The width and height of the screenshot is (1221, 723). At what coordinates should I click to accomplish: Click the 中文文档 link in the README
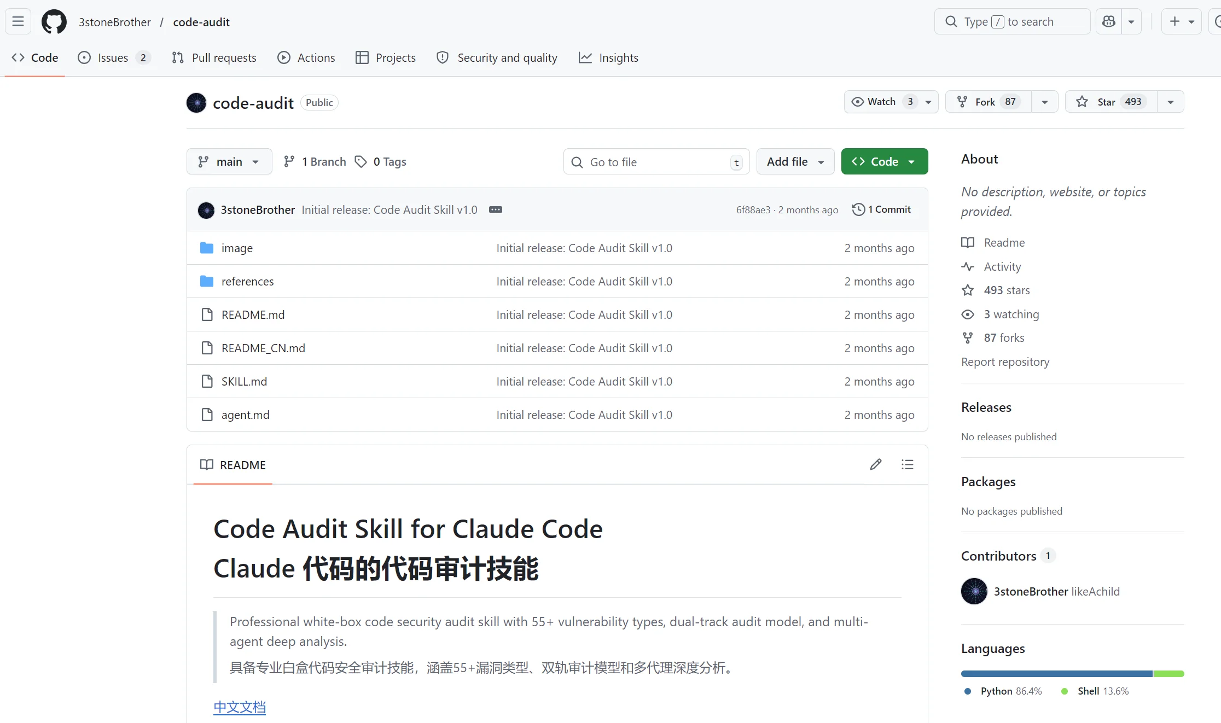point(239,707)
